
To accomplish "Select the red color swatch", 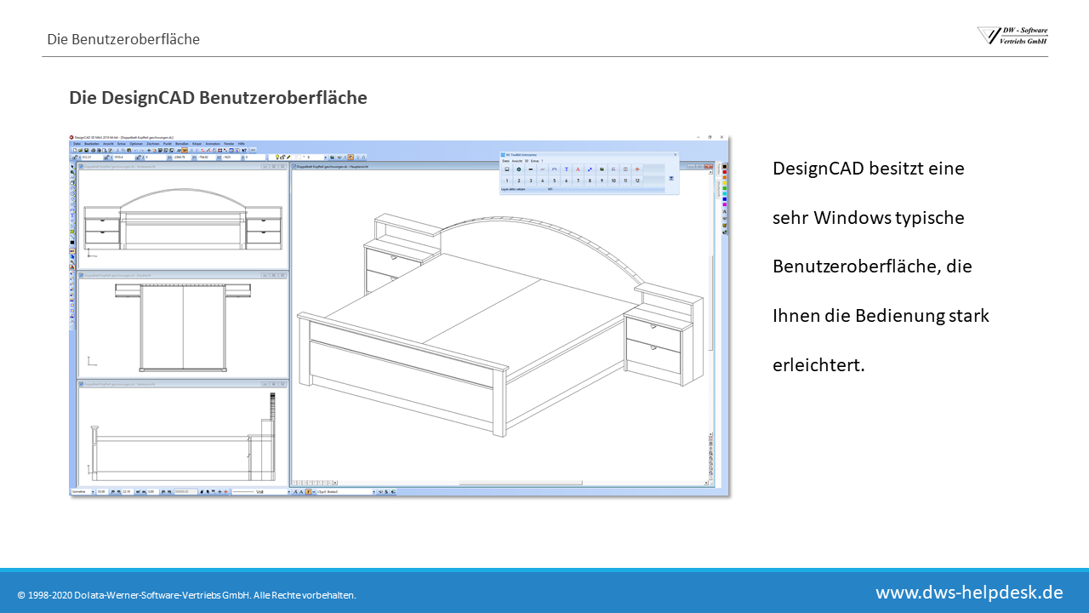I will click(x=724, y=172).
